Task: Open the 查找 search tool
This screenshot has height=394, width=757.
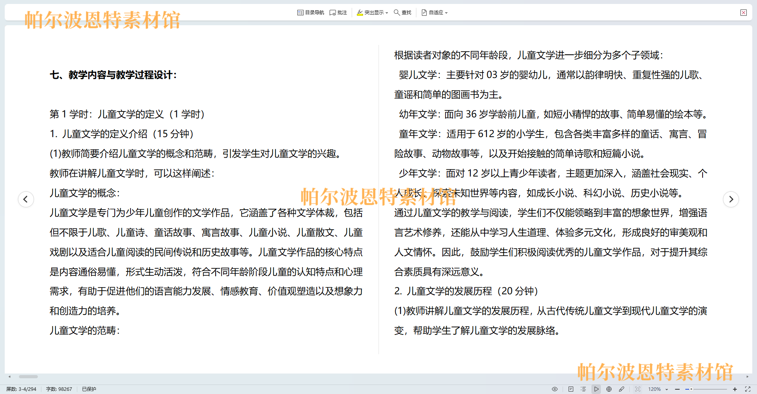Action: (403, 13)
